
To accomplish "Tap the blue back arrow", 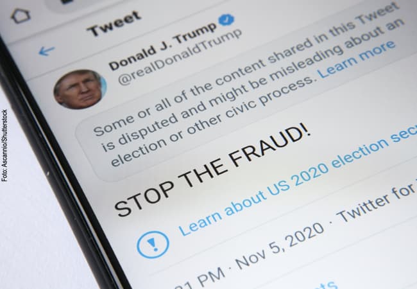I will click(47, 51).
